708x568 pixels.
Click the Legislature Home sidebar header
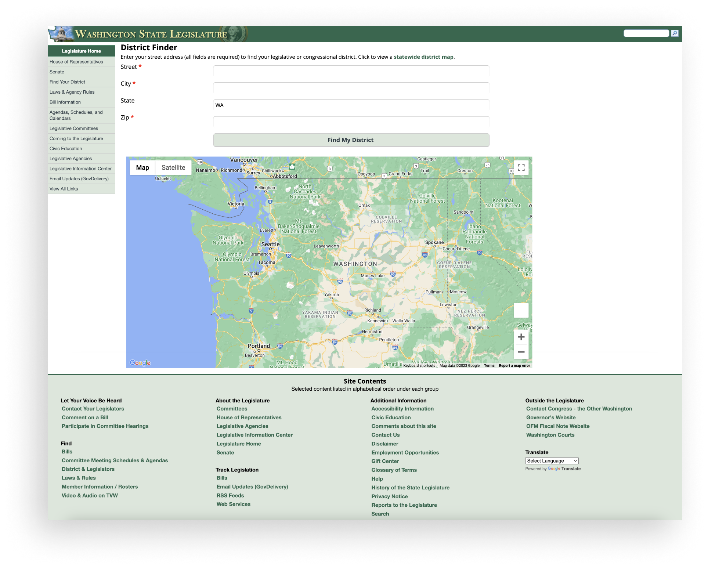coord(81,51)
